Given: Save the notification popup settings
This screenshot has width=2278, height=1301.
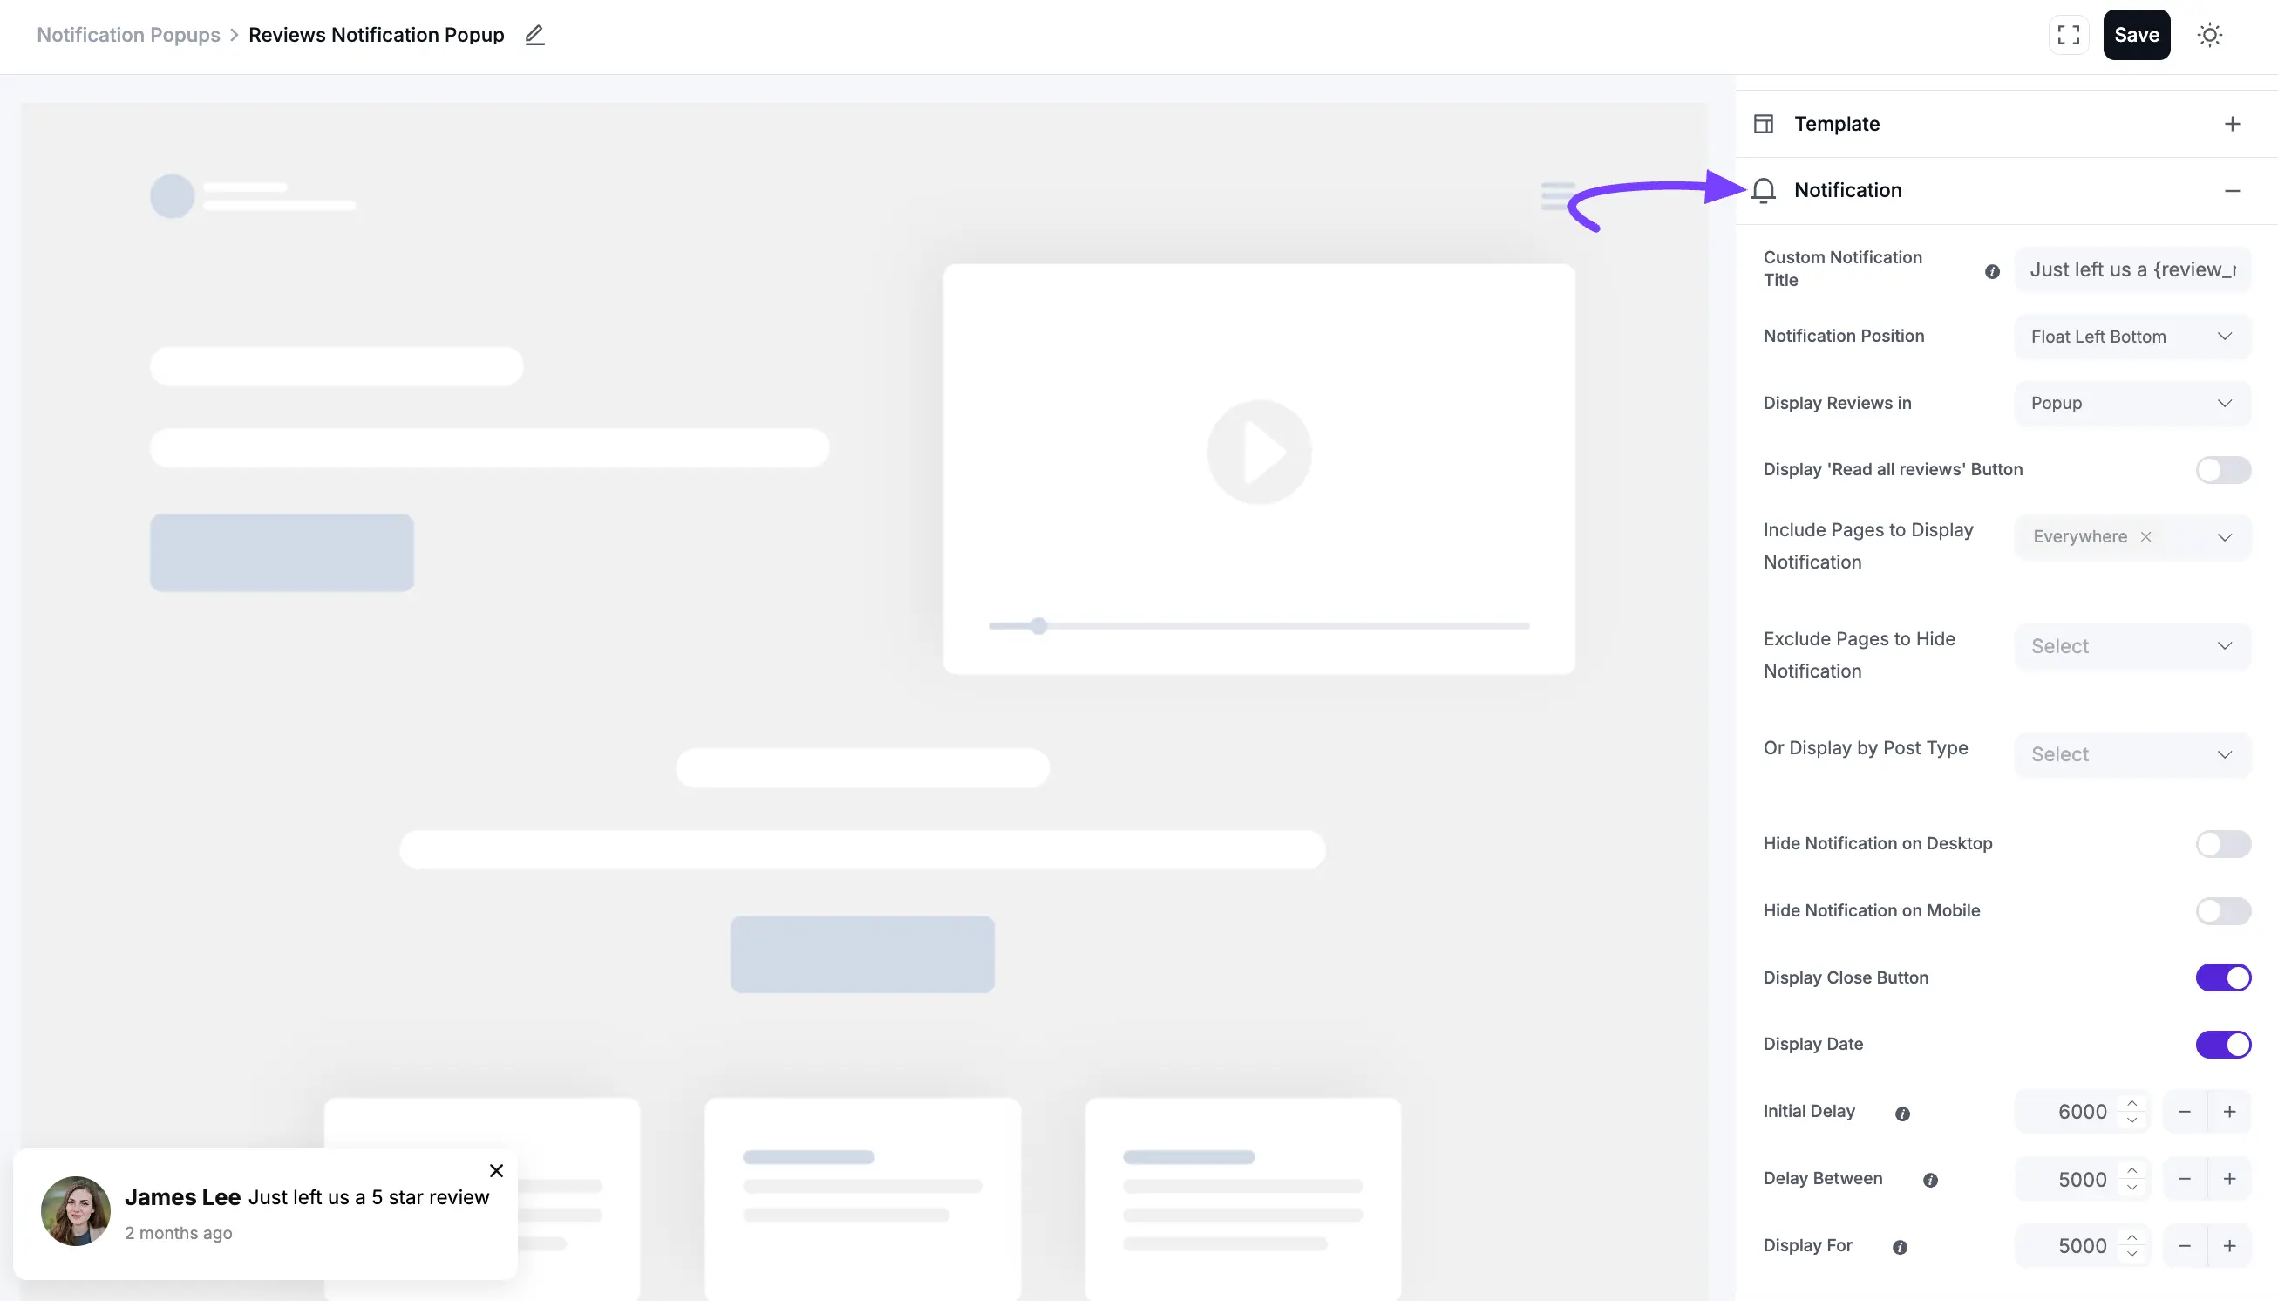Looking at the screenshot, I should click(x=2138, y=35).
